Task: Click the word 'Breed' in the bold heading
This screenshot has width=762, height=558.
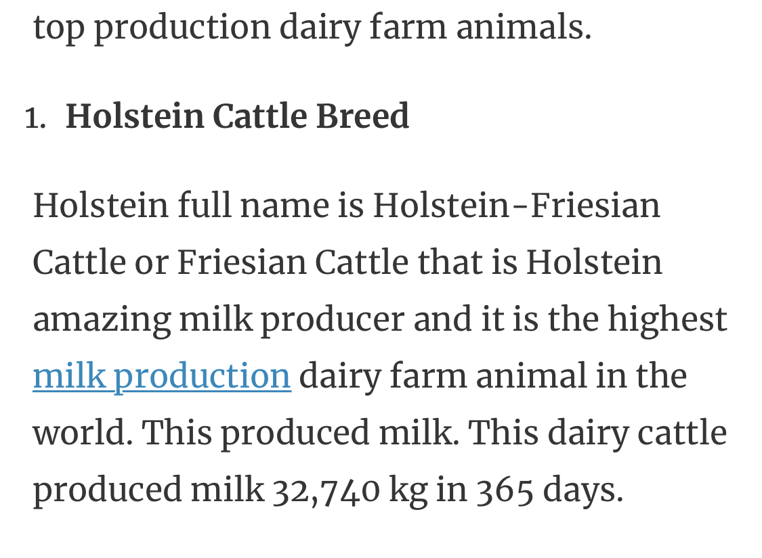Action: tap(362, 116)
